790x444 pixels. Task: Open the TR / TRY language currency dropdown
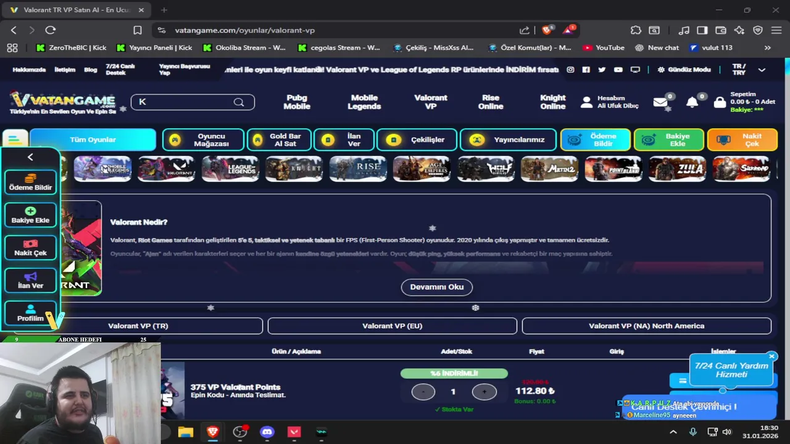pyautogui.click(x=747, y=70)
